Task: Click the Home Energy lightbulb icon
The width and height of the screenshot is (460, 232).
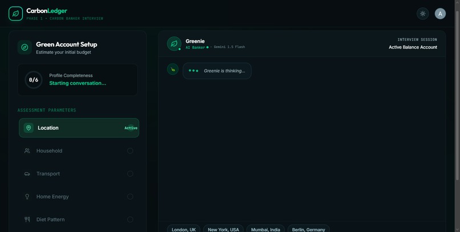Action: (x=27, y=197)
